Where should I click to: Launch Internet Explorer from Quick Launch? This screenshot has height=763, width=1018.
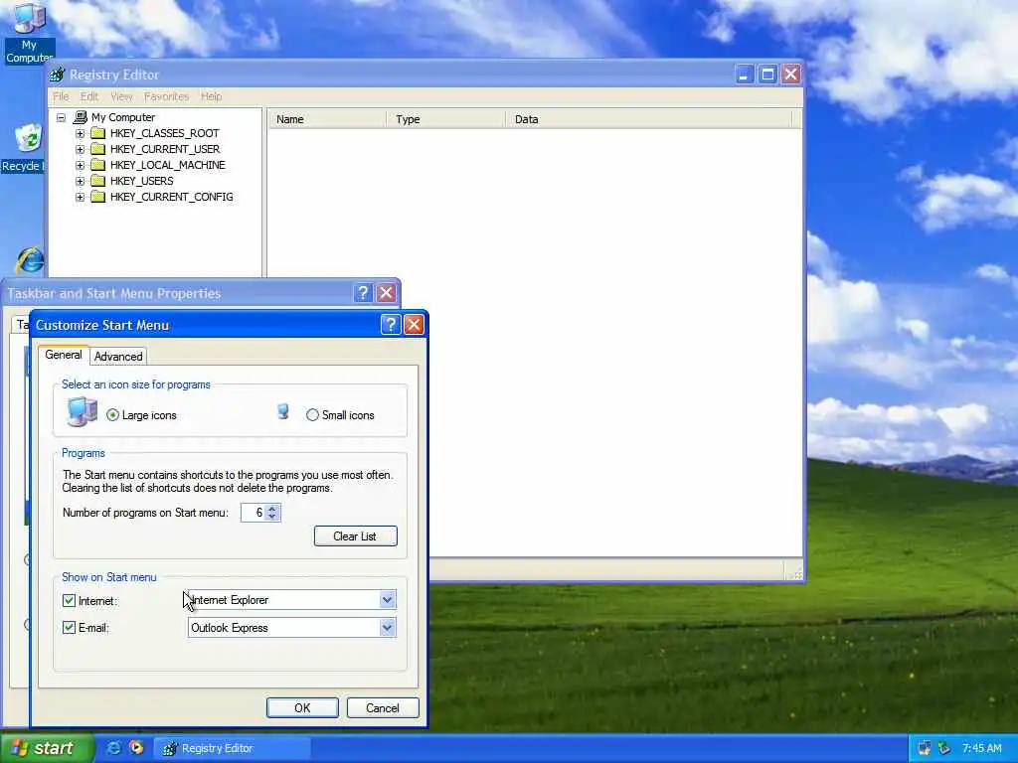pyautogui.click(x=113, y=748)
